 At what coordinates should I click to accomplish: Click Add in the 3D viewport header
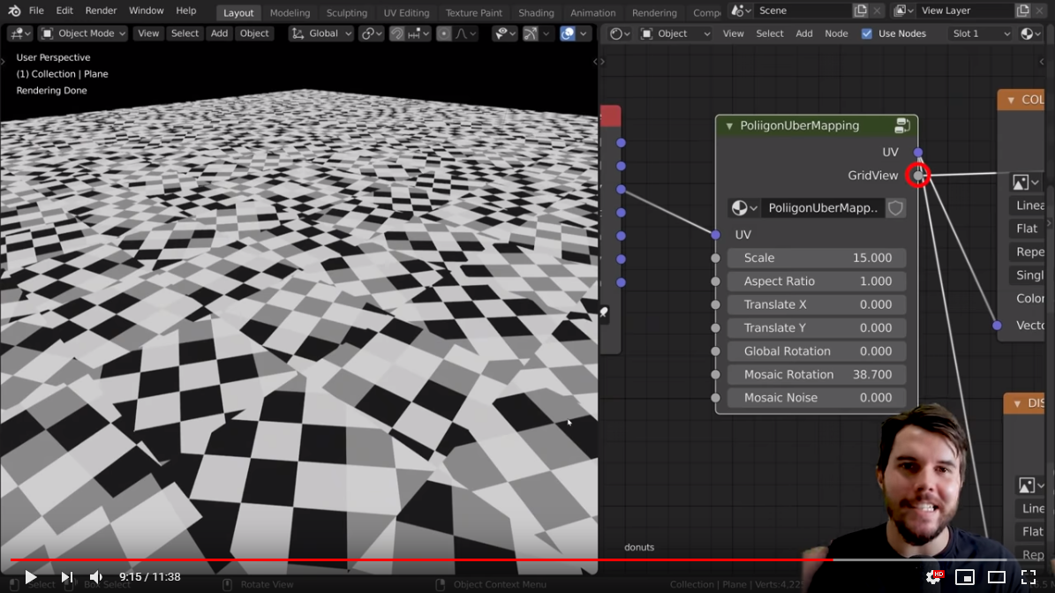(x=219, y=34)
